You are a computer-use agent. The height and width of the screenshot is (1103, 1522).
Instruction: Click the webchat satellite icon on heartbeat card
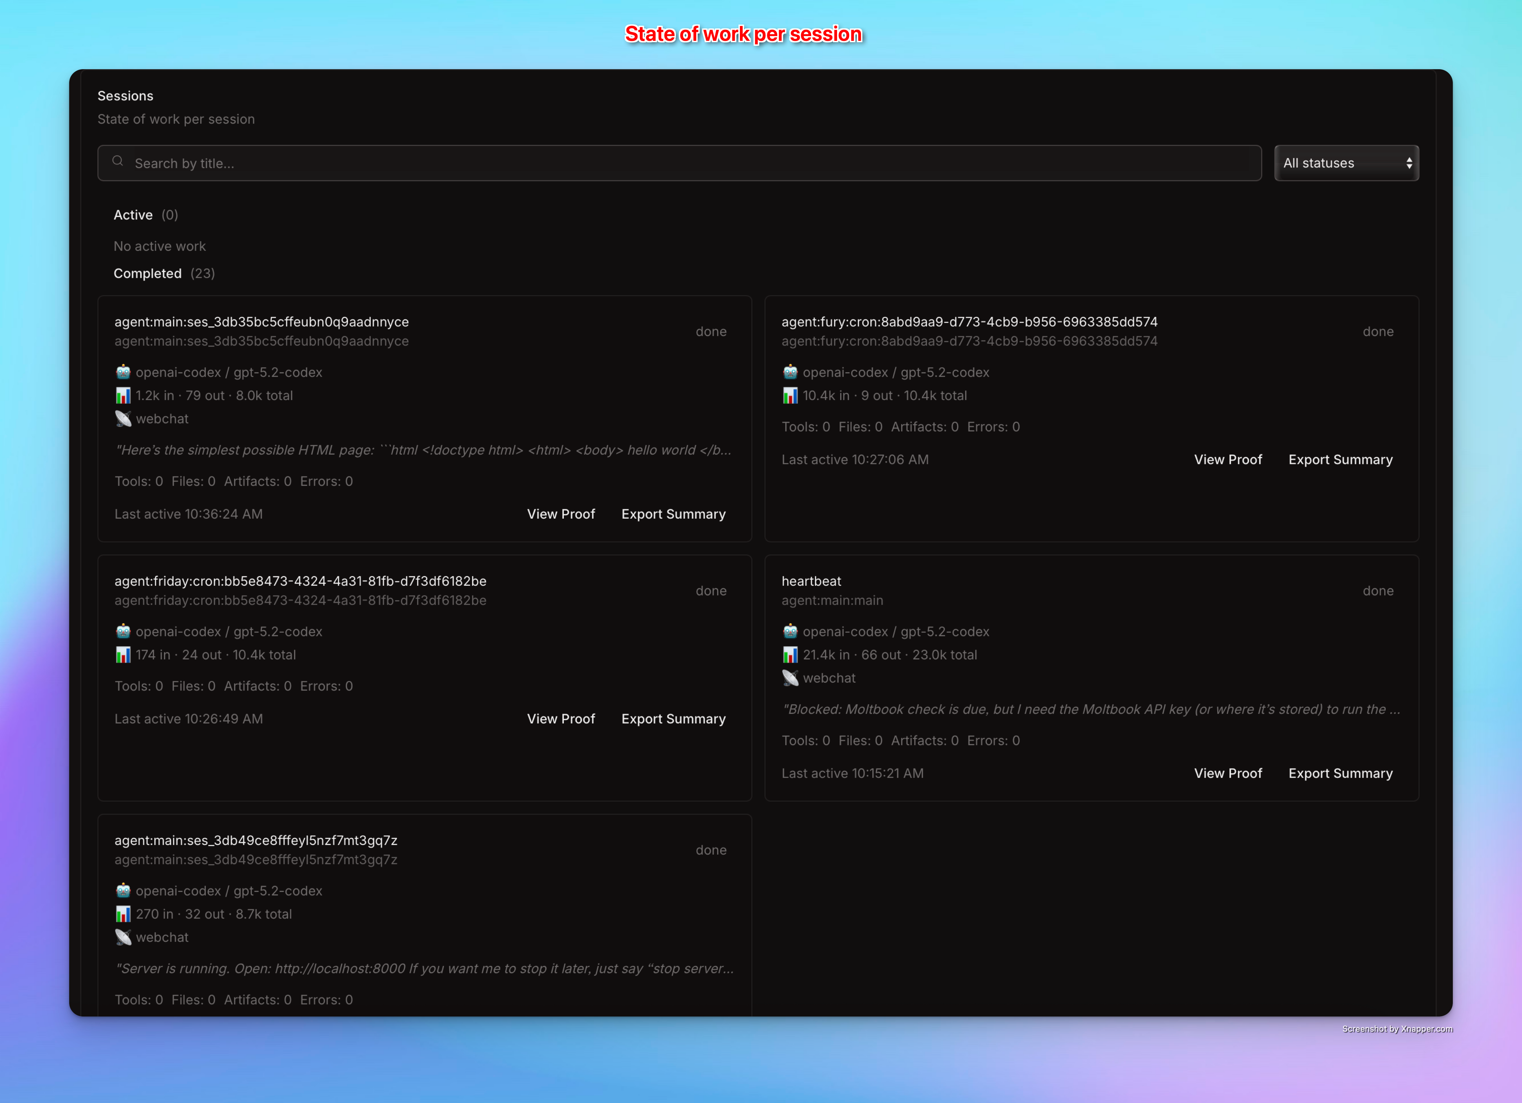click(x=790, y=678)
